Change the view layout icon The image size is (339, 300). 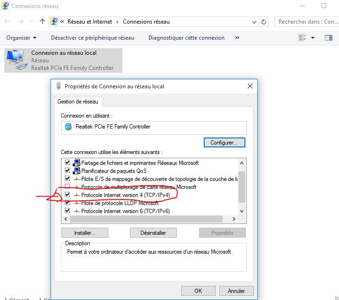point(302,38)
